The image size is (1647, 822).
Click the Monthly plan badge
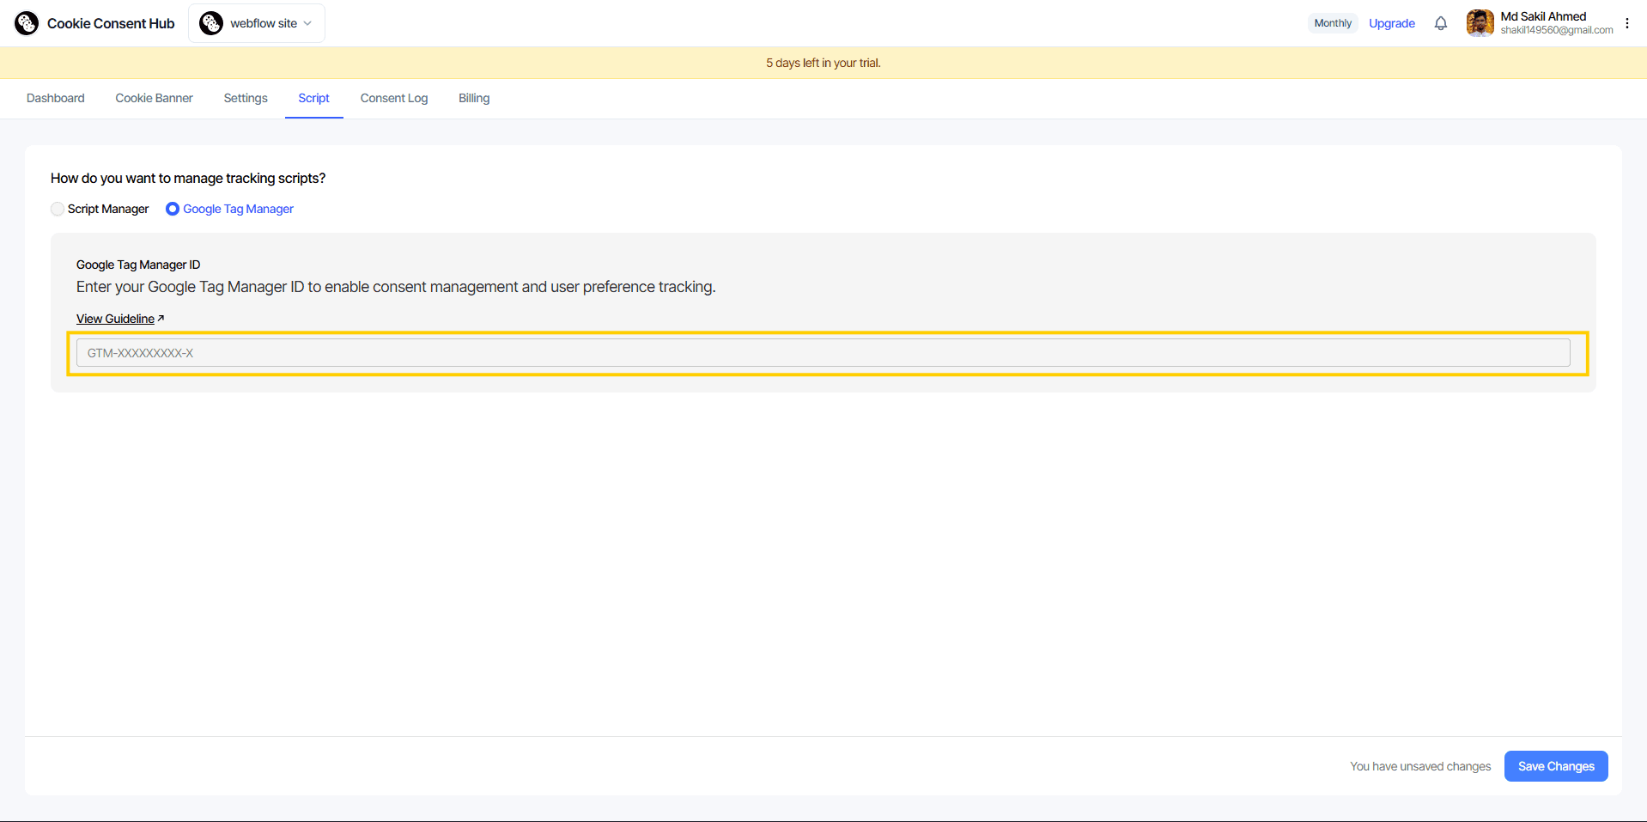point(1333,23)
